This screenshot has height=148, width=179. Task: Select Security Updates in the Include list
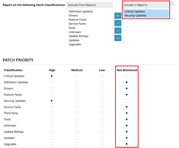point(136,16)
